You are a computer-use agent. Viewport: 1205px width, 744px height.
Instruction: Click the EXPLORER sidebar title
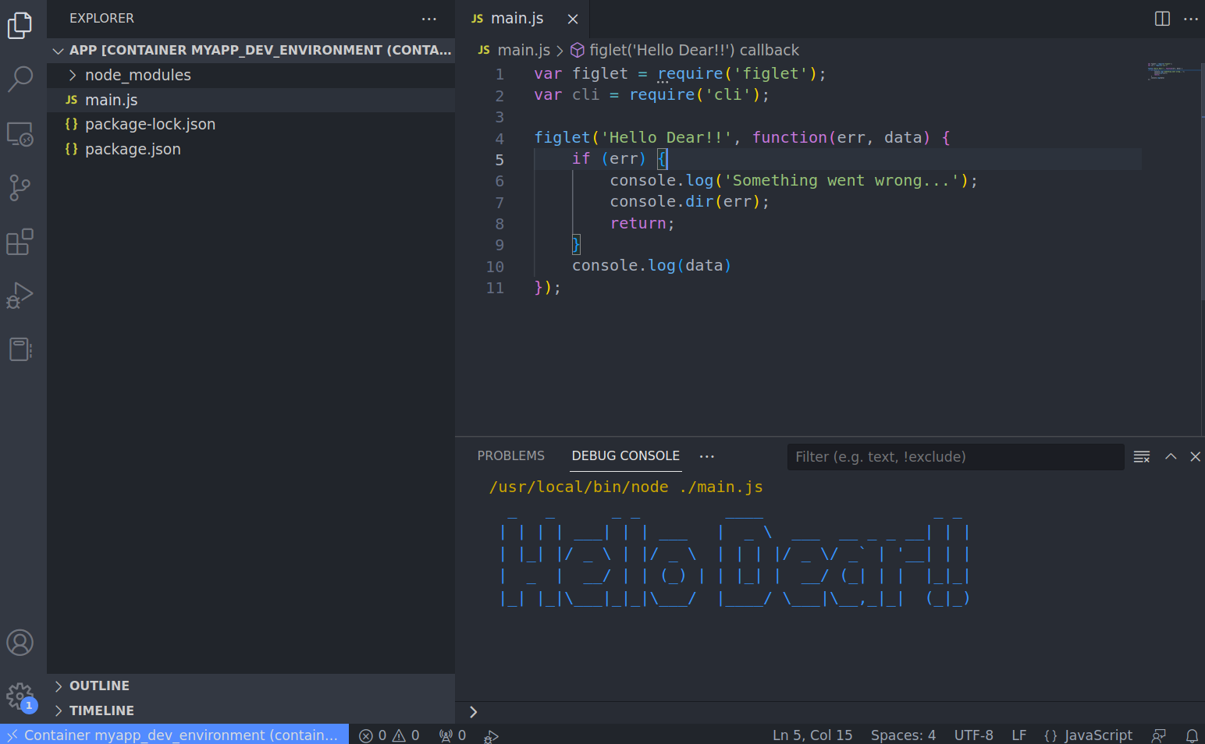coord(101,18)
